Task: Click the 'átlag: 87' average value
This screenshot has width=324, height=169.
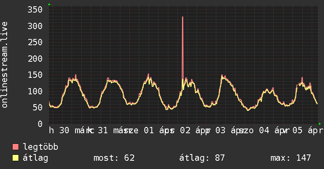Action: click(x=202, y=158)
